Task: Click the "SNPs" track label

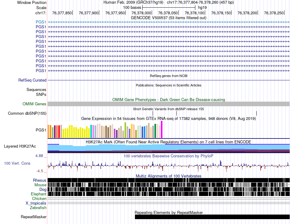Action: click(41, 94)
